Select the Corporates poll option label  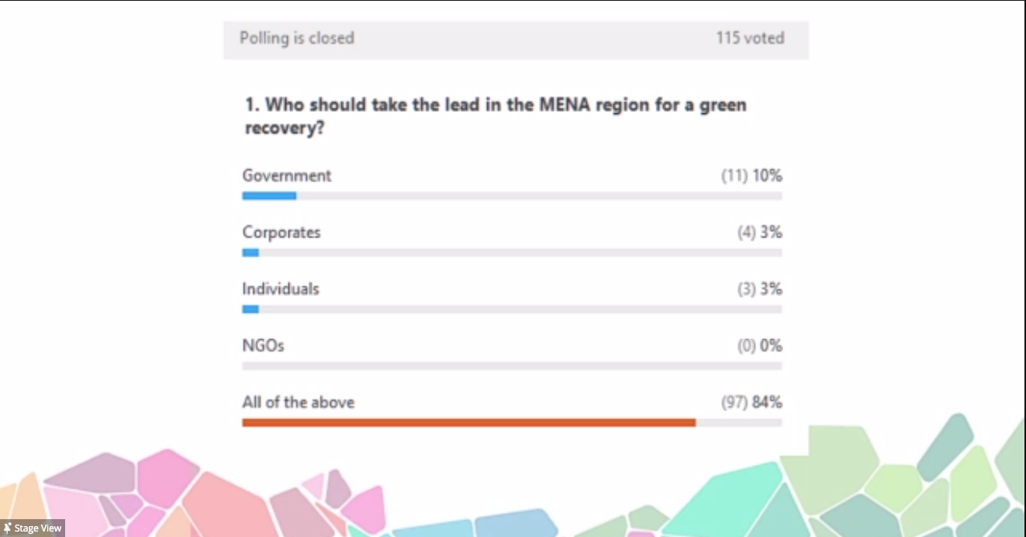(281, 232)
